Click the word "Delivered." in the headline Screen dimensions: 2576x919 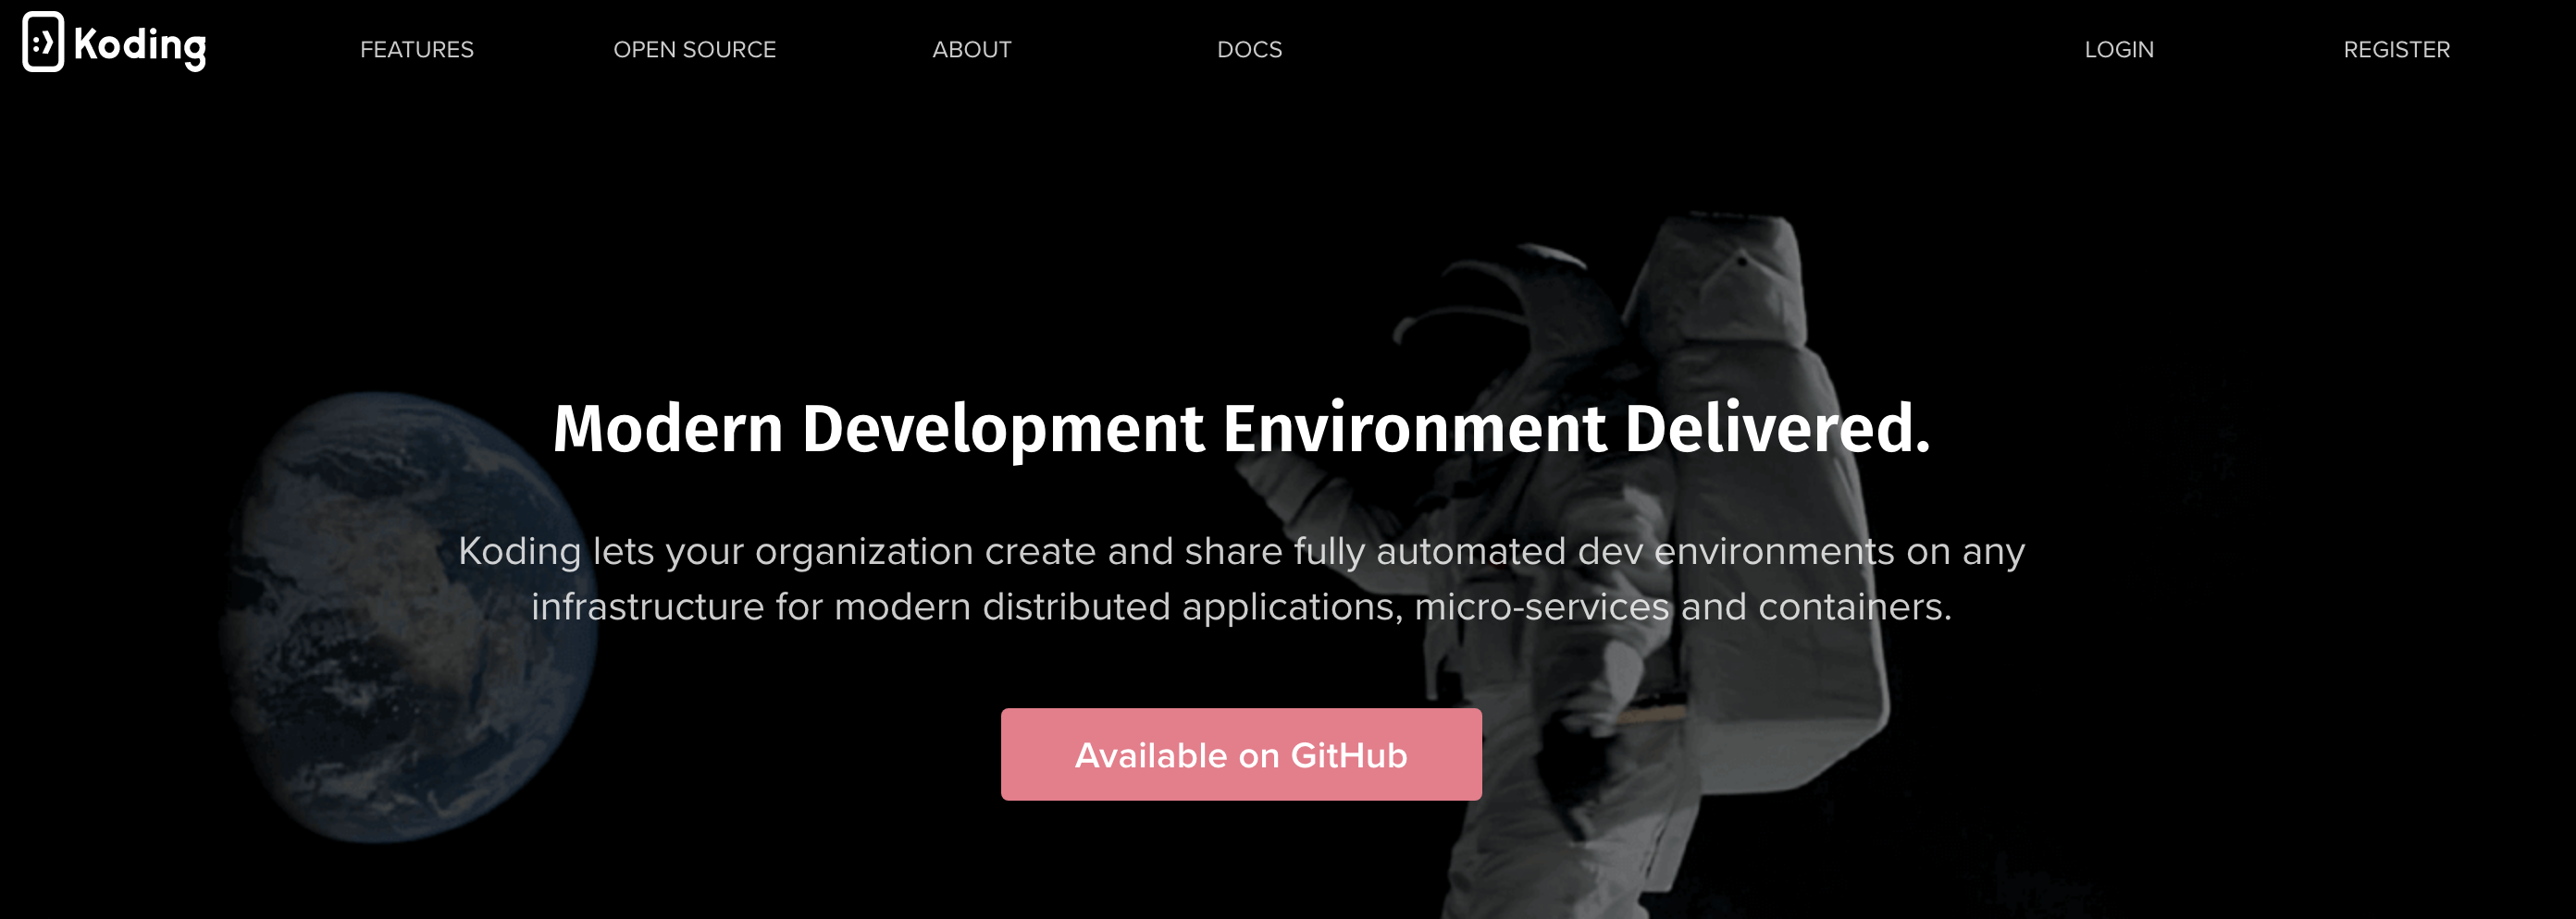point(1776,430)
